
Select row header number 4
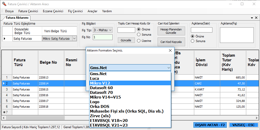tap(7, 95)
